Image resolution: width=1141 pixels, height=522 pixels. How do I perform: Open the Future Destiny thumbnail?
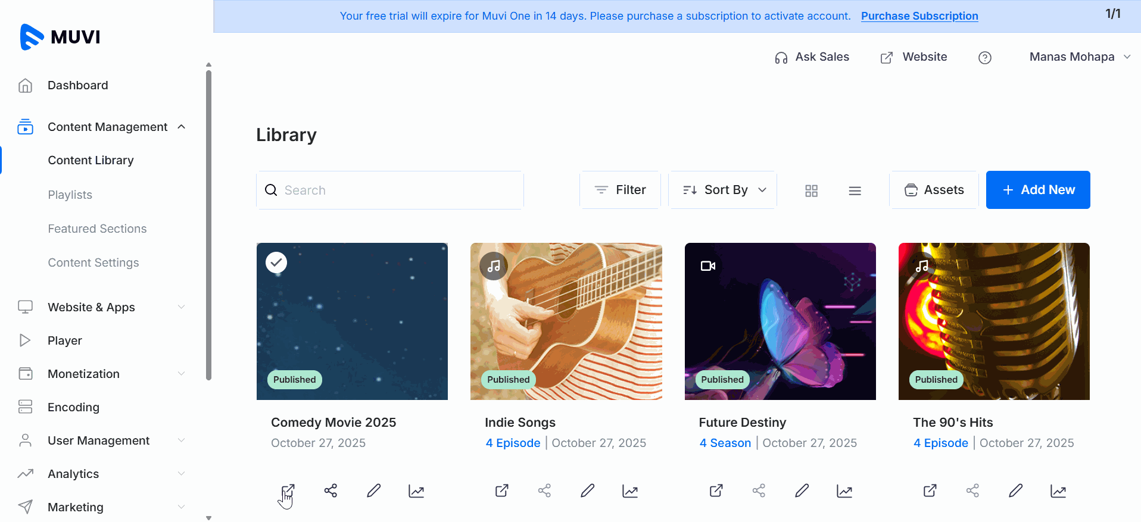point(780,321)
